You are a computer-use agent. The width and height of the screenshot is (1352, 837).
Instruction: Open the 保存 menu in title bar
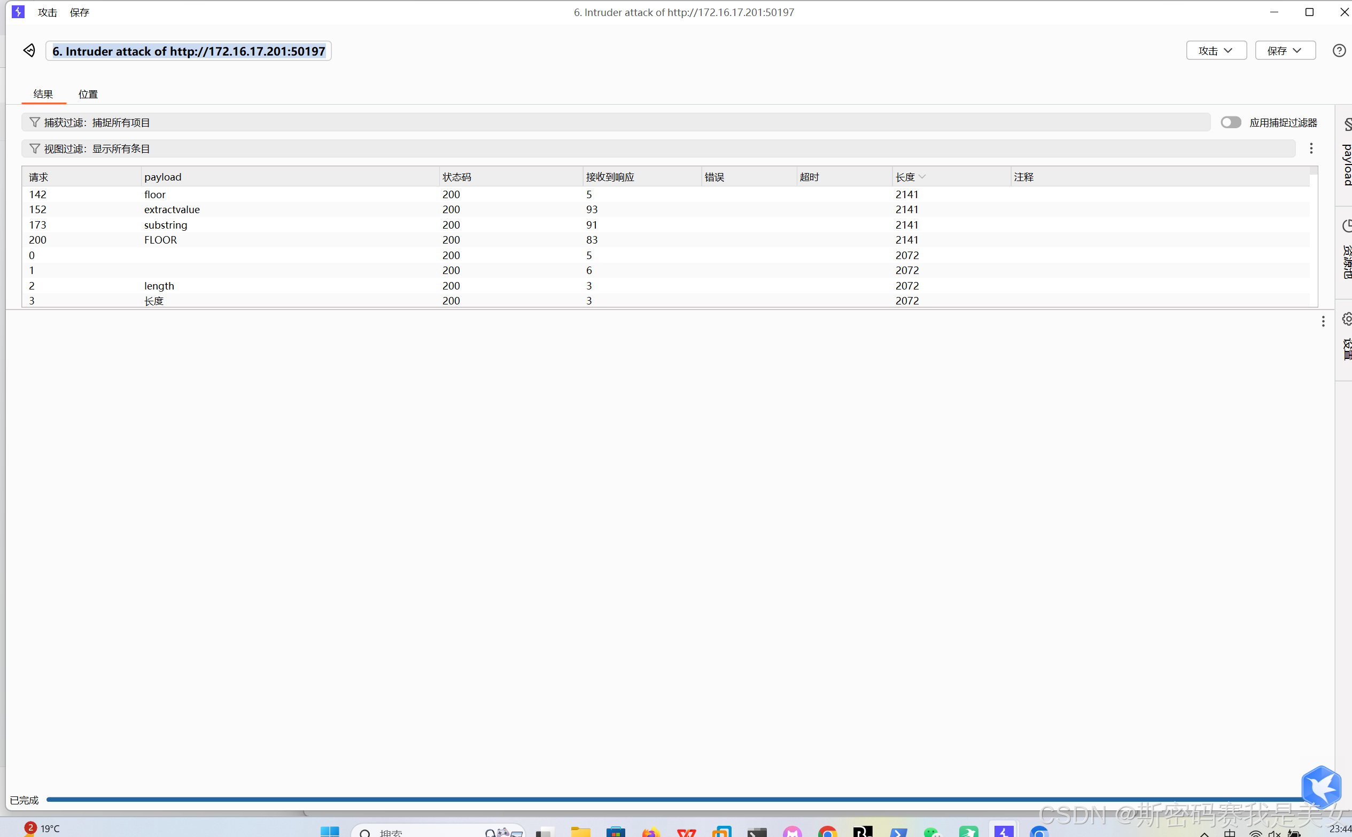tap(79, 12)
